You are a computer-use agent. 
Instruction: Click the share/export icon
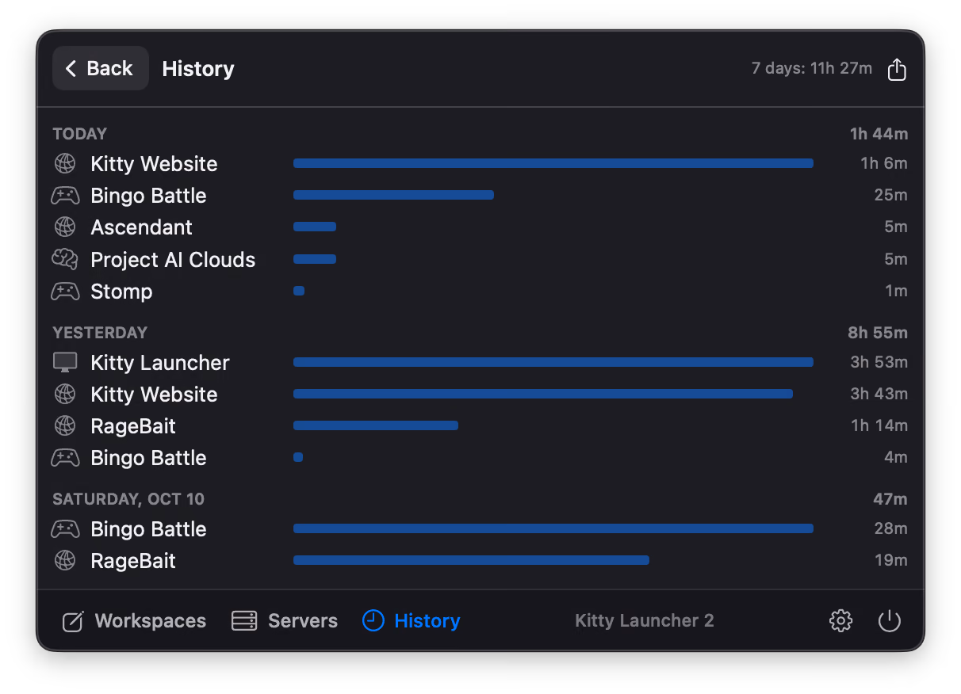(x=897, y=69)
